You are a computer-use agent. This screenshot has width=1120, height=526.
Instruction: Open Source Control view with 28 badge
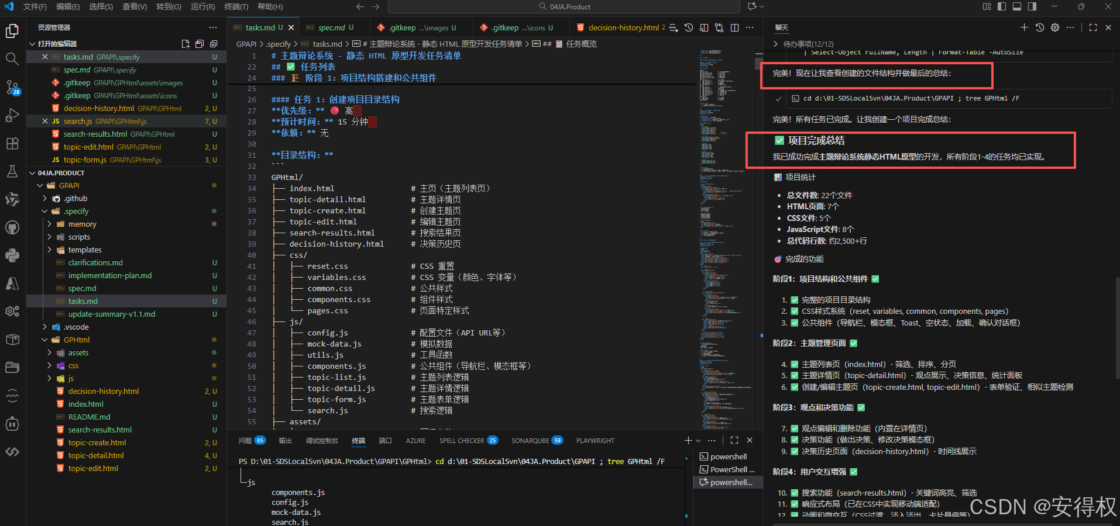point(12,87)
